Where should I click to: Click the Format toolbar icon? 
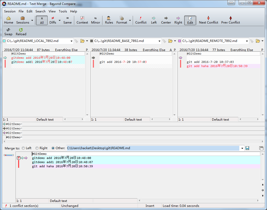tap(122, 20)
